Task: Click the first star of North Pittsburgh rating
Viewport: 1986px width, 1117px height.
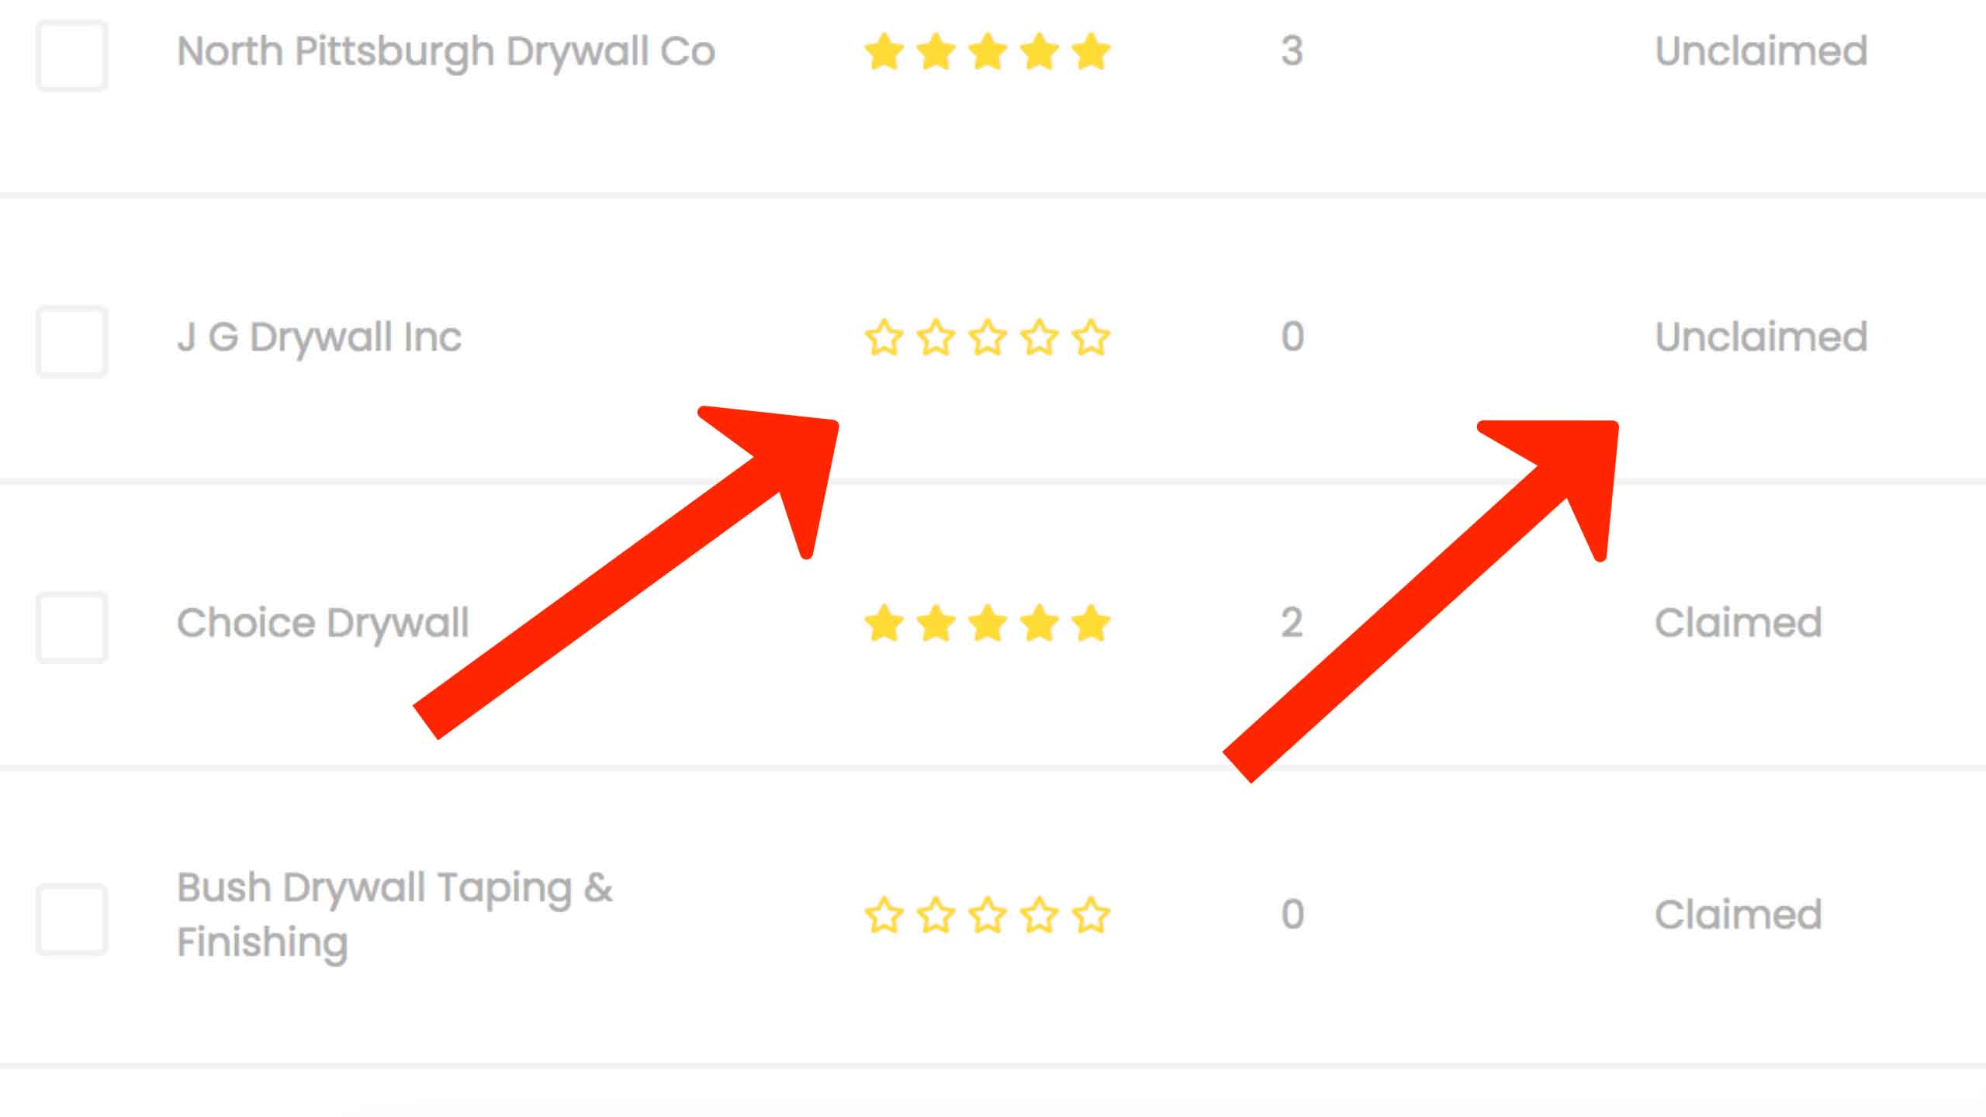Action: 884,52
